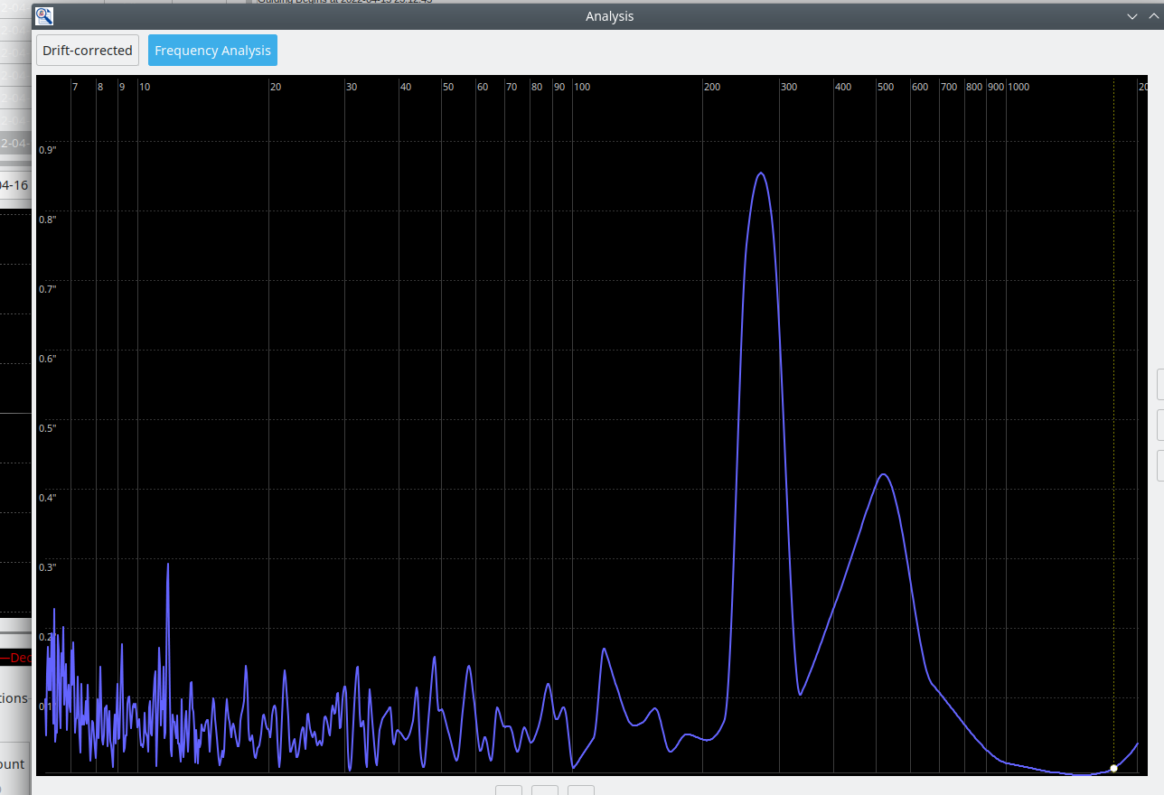
Task: Click the Analysis window magnifier icon
Action: 44,15
